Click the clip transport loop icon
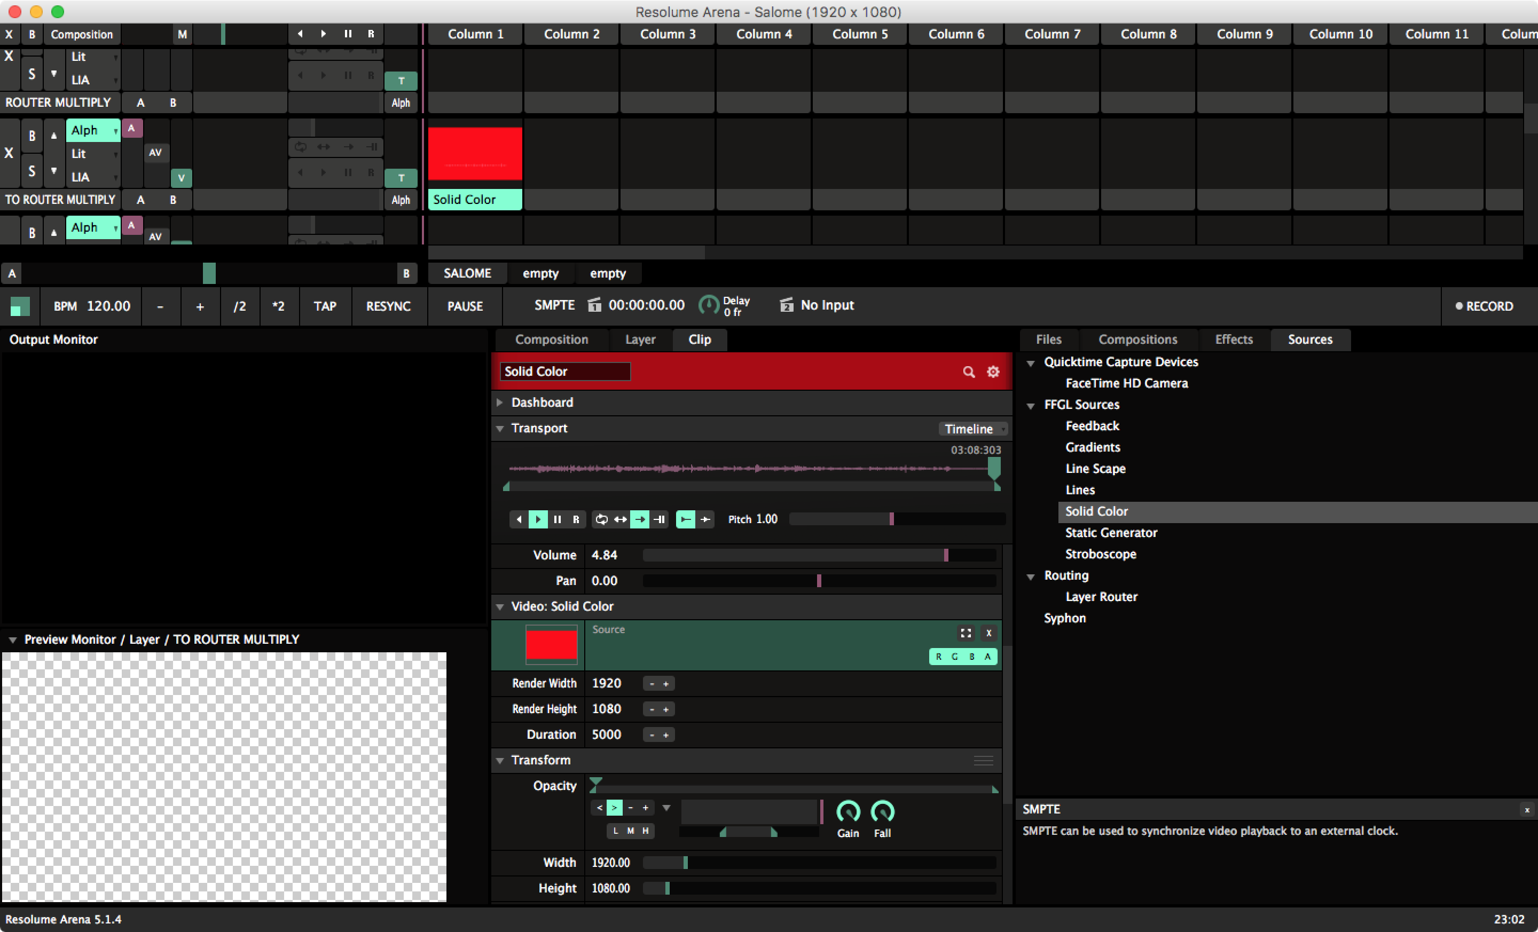The image size is (1538, 932). pyautogui.click(x=601, y=519)
